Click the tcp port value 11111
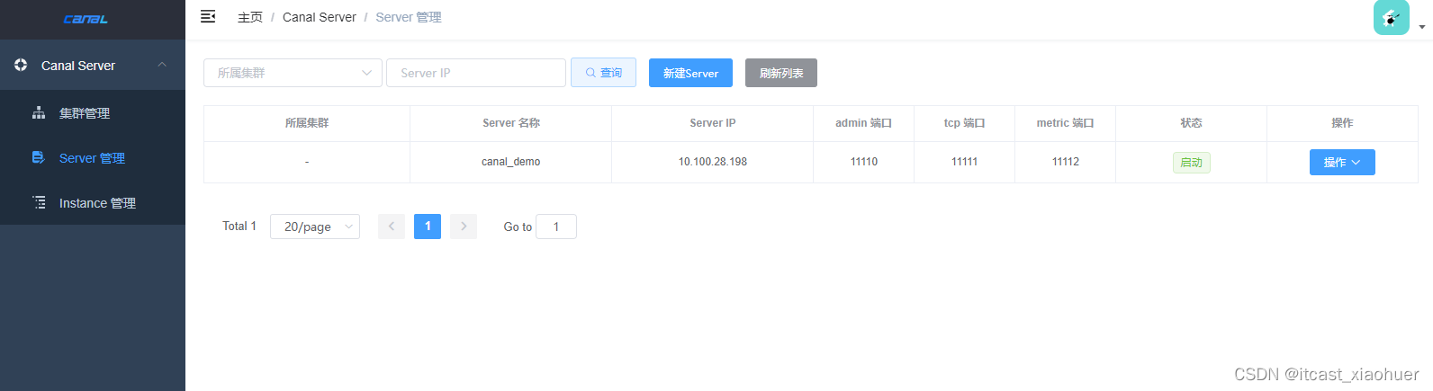The width and height of the screenshot is (1433, 391). tap(965, 162)
